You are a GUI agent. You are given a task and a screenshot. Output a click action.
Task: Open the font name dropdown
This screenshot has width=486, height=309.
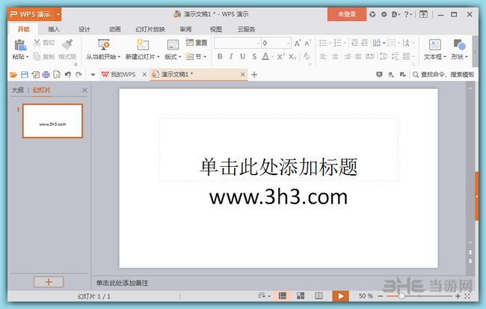(258, 43)
